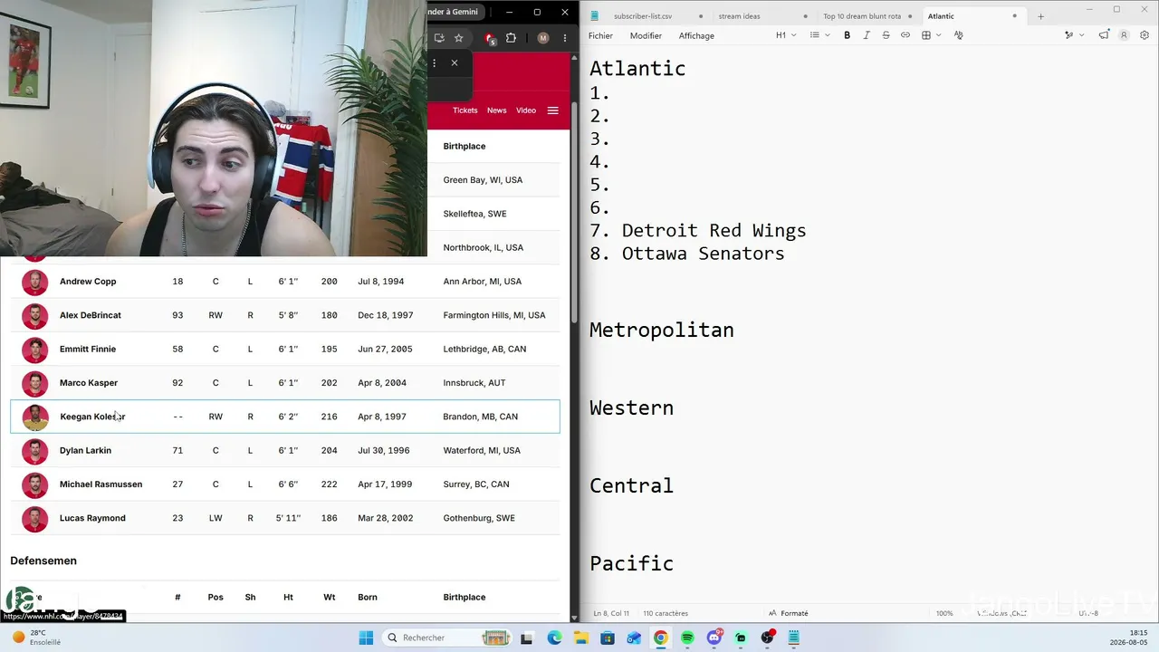This screenshot has width=1159, height=652.
Task: Open Task View from the taskbar
Action: pyautogui.click(x=527, y=638)
